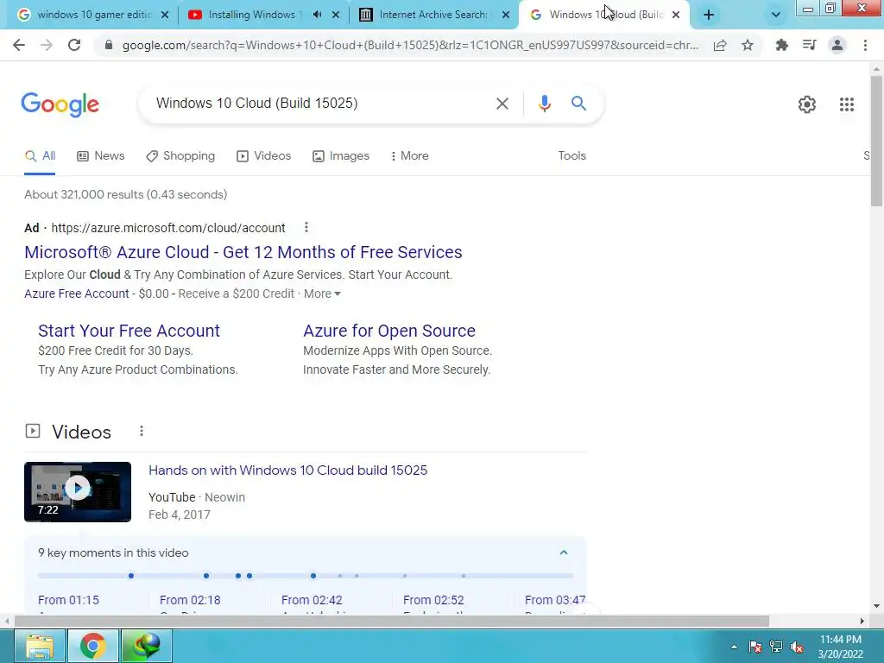Close the windows 10 gamer edition tab
Viewport: 884px width, 663px height.
pos(165,16)
